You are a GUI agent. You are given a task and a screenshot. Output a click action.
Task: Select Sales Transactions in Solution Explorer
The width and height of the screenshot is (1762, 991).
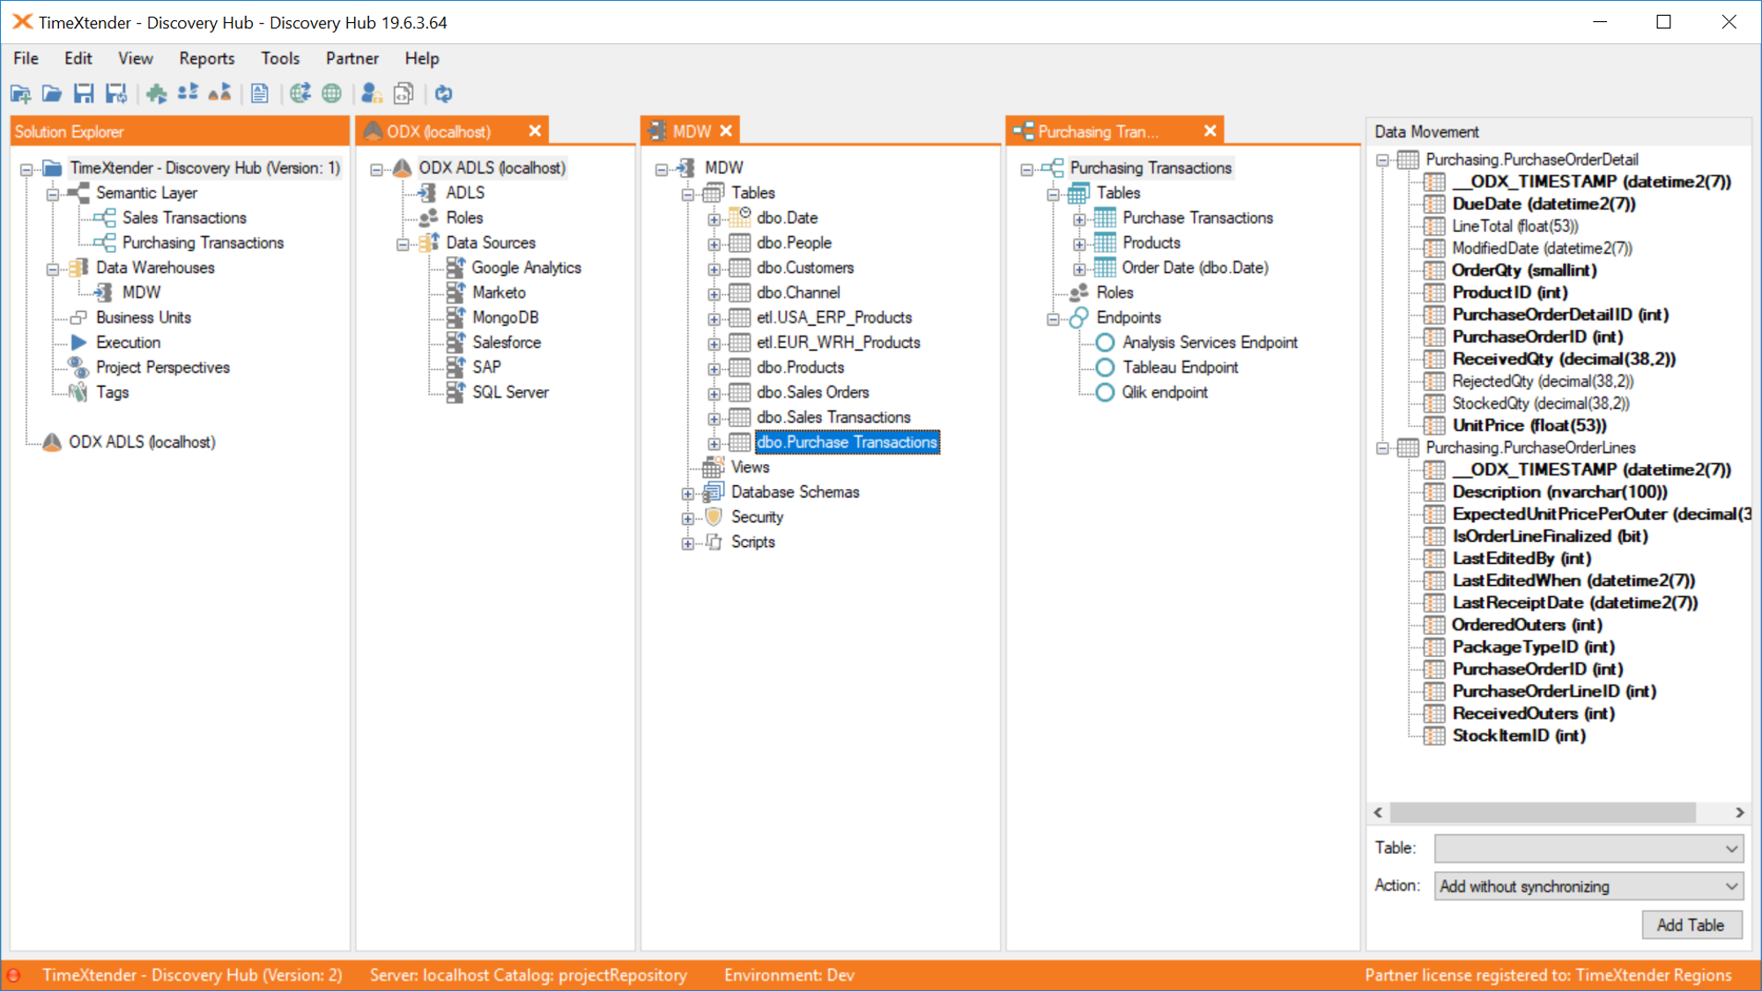pyautogui.click(x=184, y=218)
